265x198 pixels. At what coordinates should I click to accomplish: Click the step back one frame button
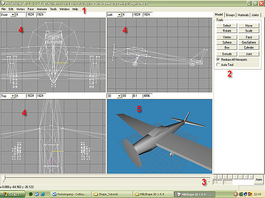(x=230, y=177)
